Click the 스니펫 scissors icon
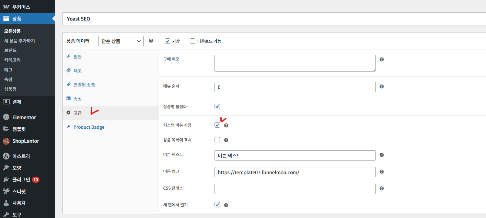 tap(6, 191)
